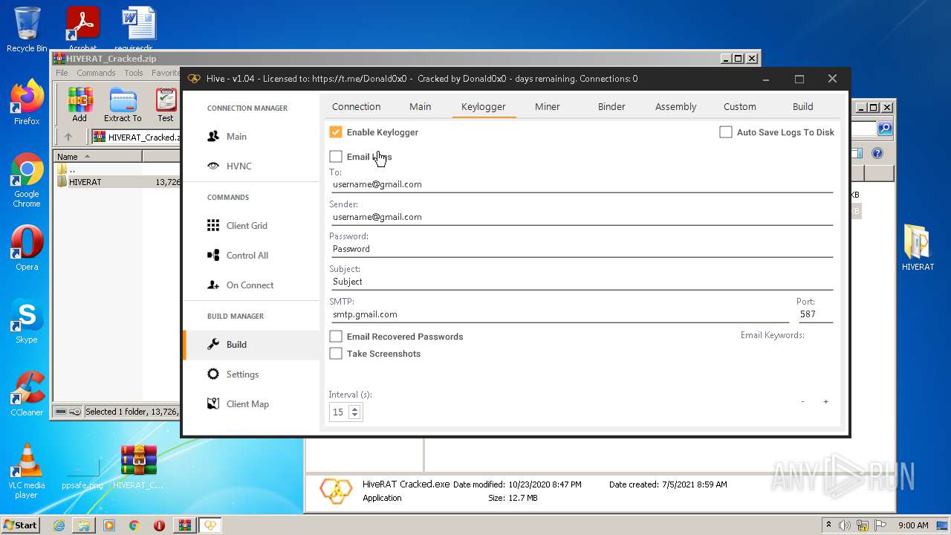951x535 pixels.
Task: Check the Email Logs checkbox
Action: 336,157
